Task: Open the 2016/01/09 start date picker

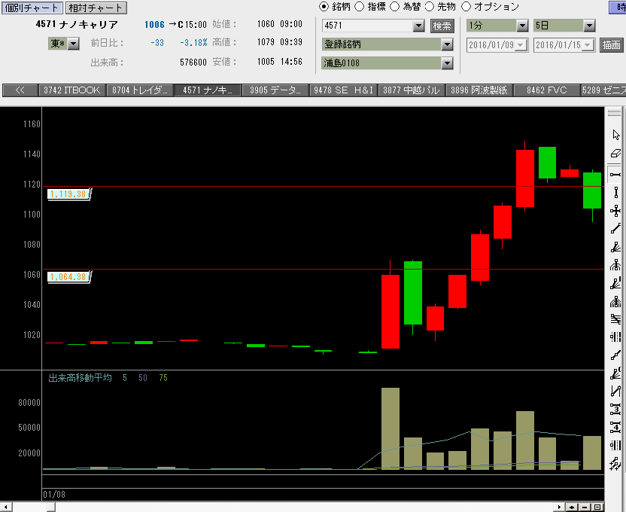Action: (x=521, y=45)
